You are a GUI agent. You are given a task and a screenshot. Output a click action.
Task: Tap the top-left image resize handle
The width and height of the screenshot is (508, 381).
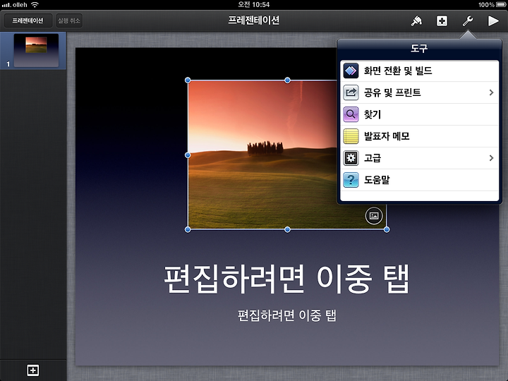188,80
